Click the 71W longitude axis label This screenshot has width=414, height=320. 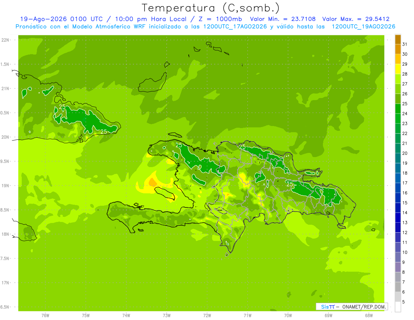click(x=247, y=316)
